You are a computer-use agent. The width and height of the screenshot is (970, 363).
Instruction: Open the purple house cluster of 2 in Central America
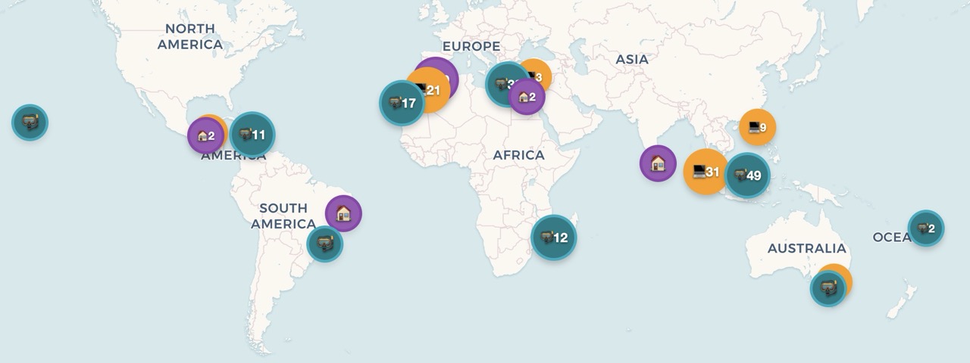point(205,136)
